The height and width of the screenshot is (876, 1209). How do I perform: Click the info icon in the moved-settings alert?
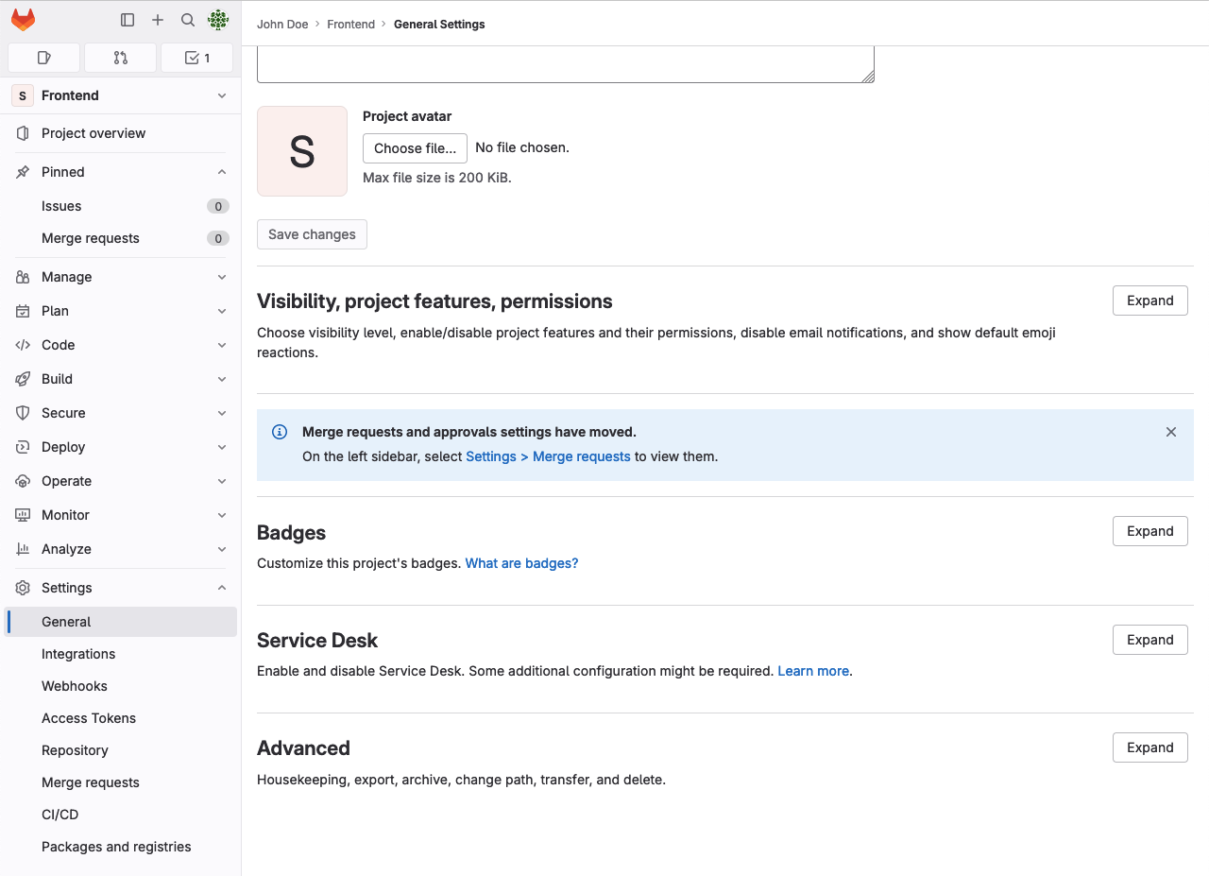(x=280, y=432)
